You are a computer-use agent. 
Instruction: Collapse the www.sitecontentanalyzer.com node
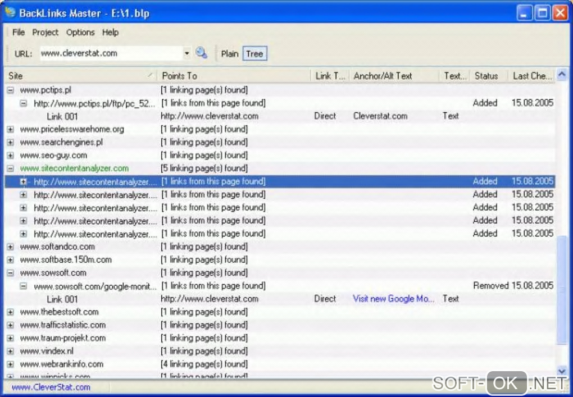click(x=10, y=168)
